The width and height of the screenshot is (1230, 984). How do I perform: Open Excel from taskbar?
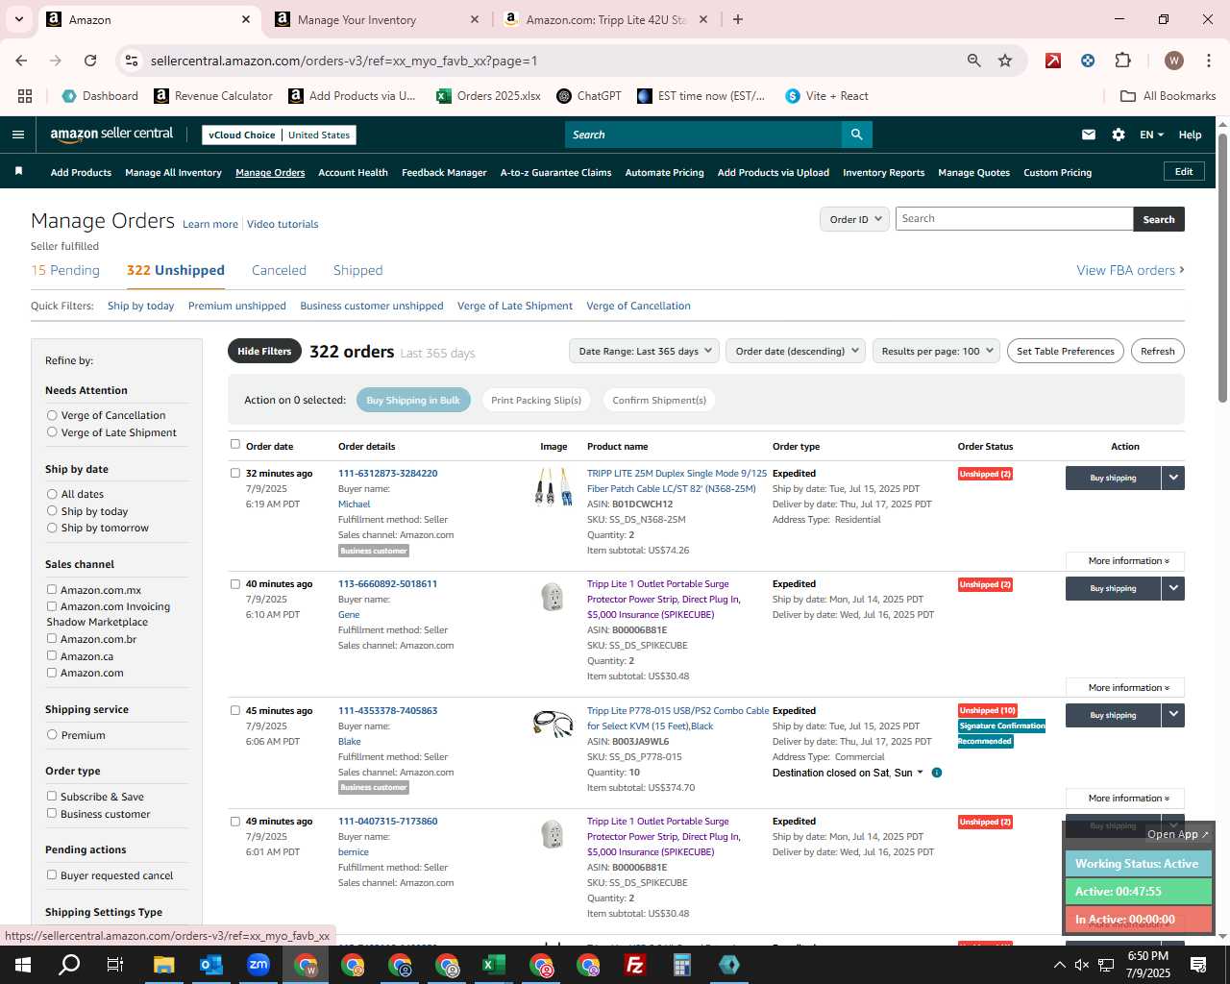tap(494, 965)
